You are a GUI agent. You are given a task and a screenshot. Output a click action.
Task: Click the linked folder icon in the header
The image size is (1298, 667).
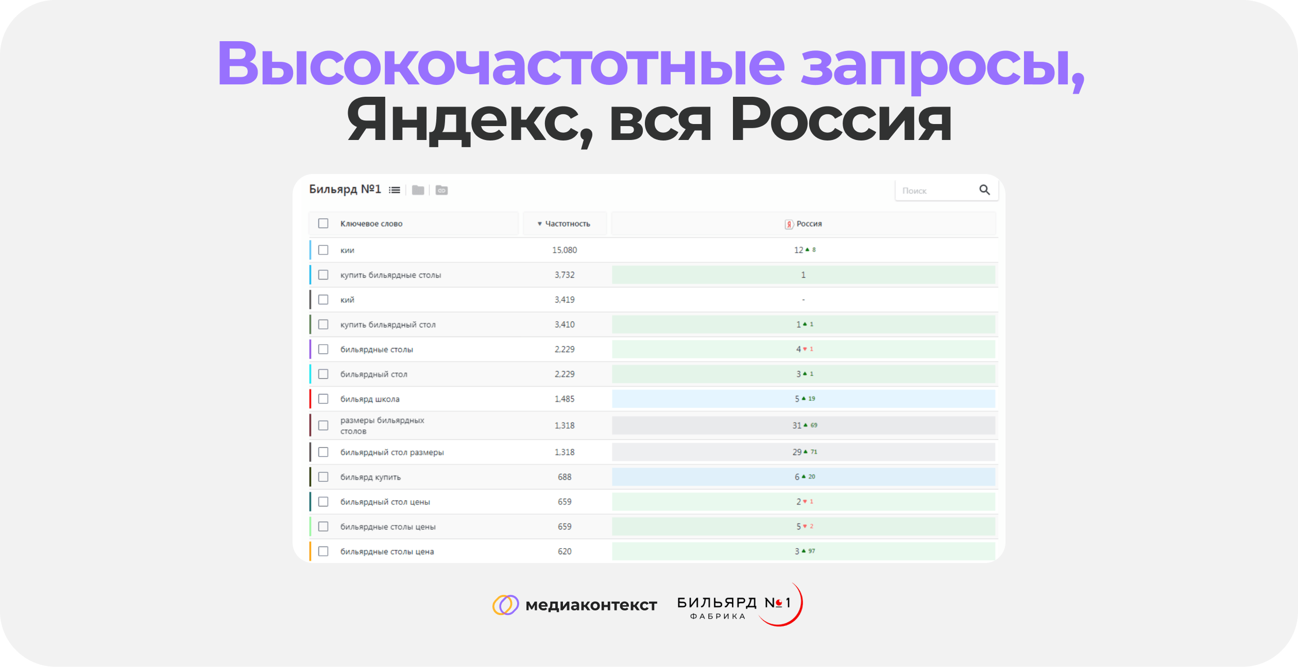441,190
